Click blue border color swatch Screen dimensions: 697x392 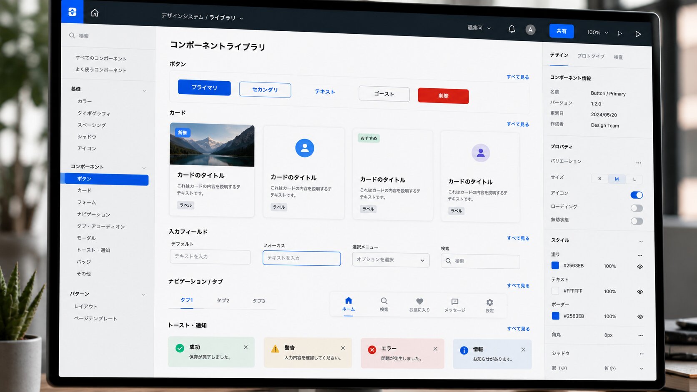coord(556,316)
